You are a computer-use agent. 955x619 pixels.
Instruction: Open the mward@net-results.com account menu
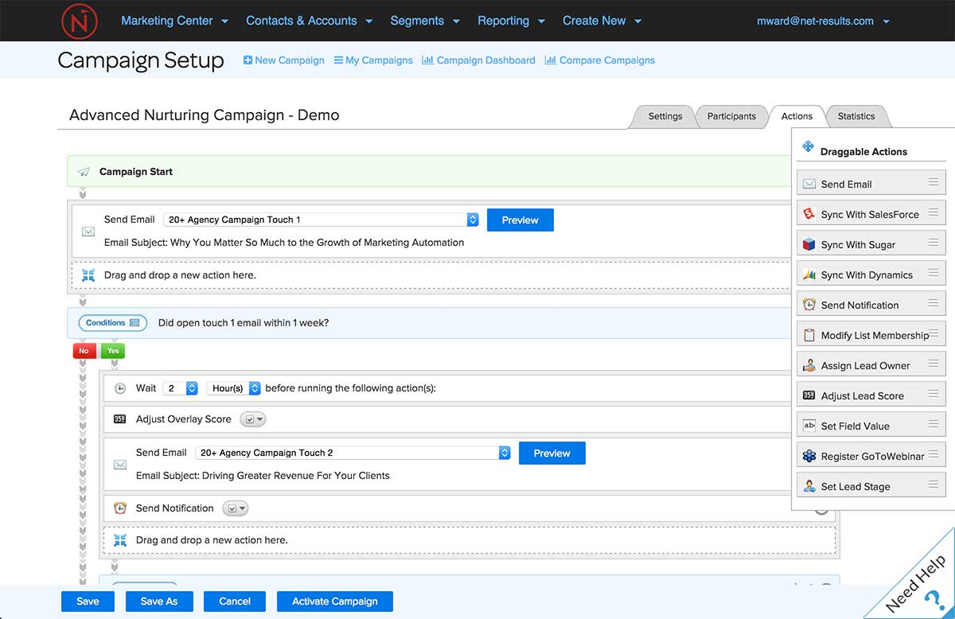pyautogui.click(x=823, y=21)
